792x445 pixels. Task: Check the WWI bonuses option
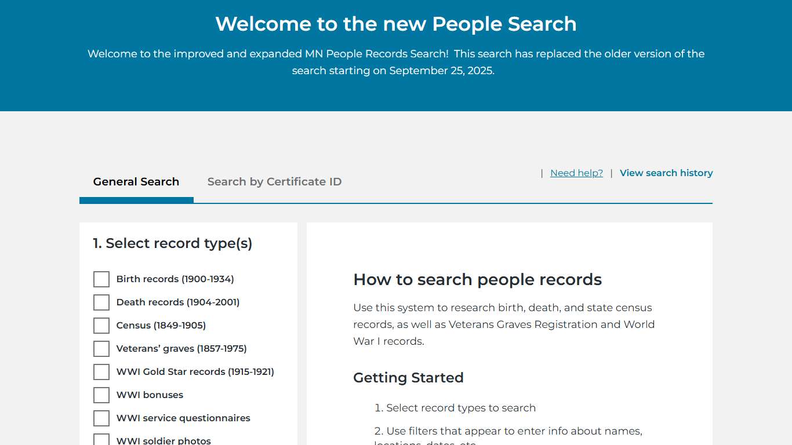click(x=101, y=395)
